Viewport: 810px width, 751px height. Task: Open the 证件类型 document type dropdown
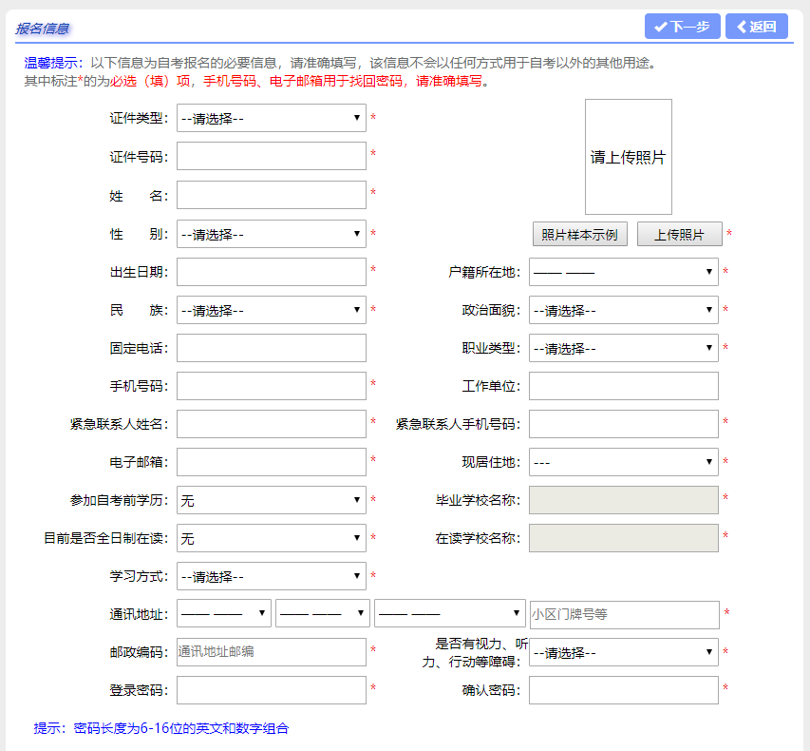click(x=271, y=118)
